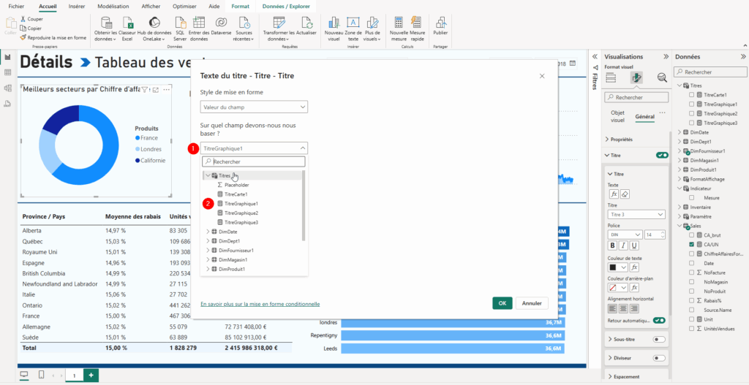
Task: Select TitreGraphique2 in dialog list
Action: 241,213
